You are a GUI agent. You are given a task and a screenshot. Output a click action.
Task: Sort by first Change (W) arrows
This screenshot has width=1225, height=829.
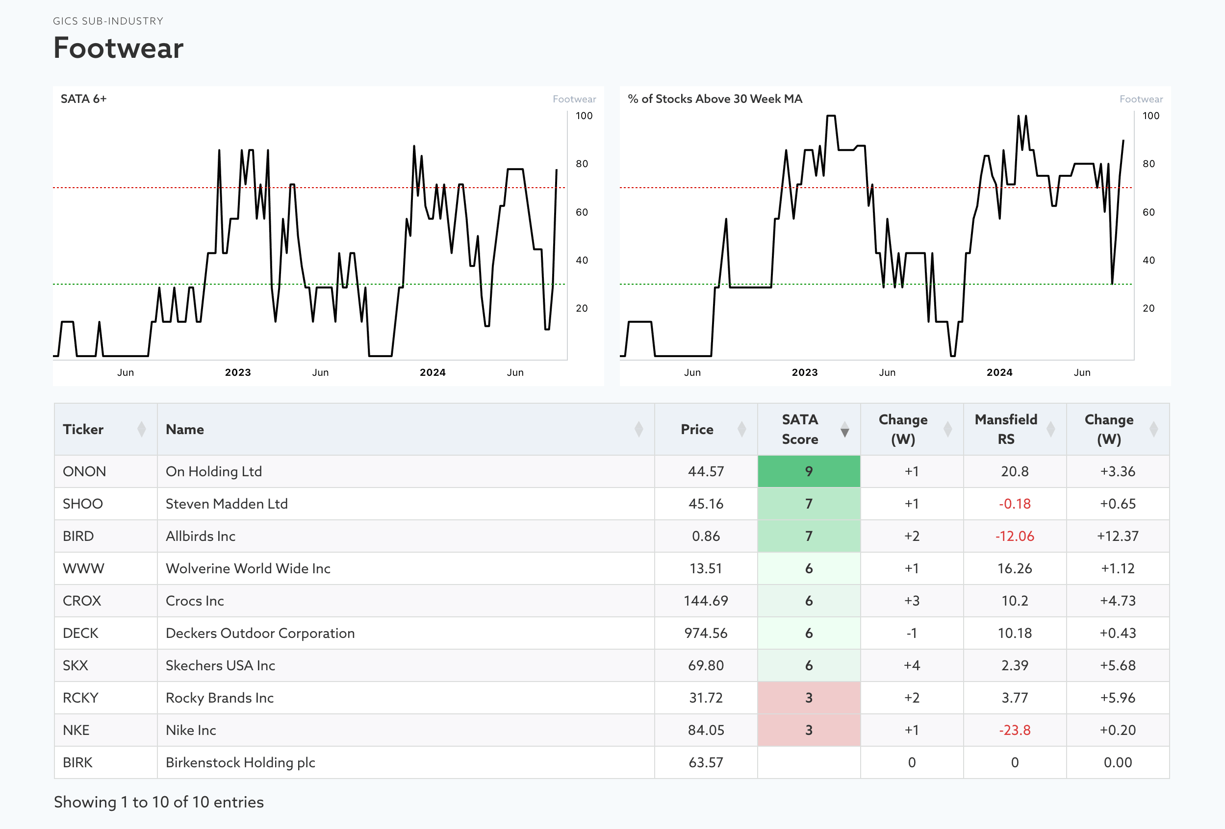point(947,429)
